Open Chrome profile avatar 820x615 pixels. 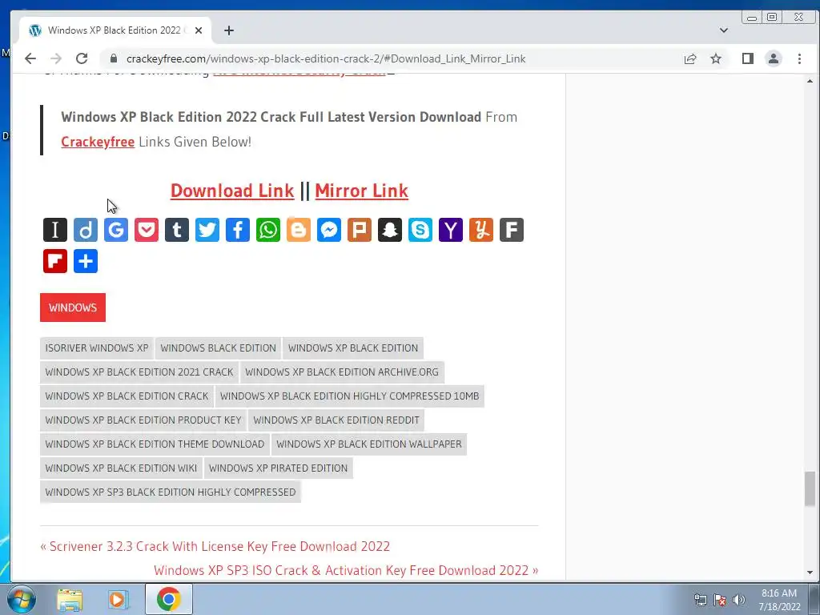tap(774, 58)
